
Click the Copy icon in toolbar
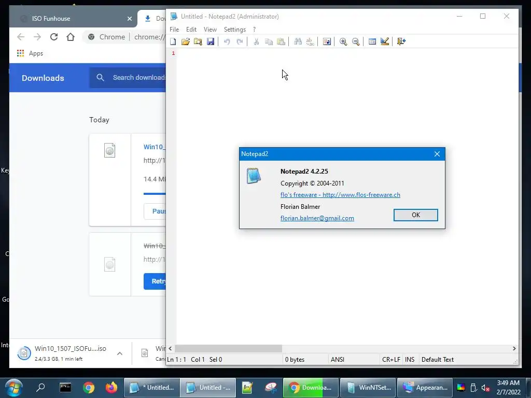(269, 41)
